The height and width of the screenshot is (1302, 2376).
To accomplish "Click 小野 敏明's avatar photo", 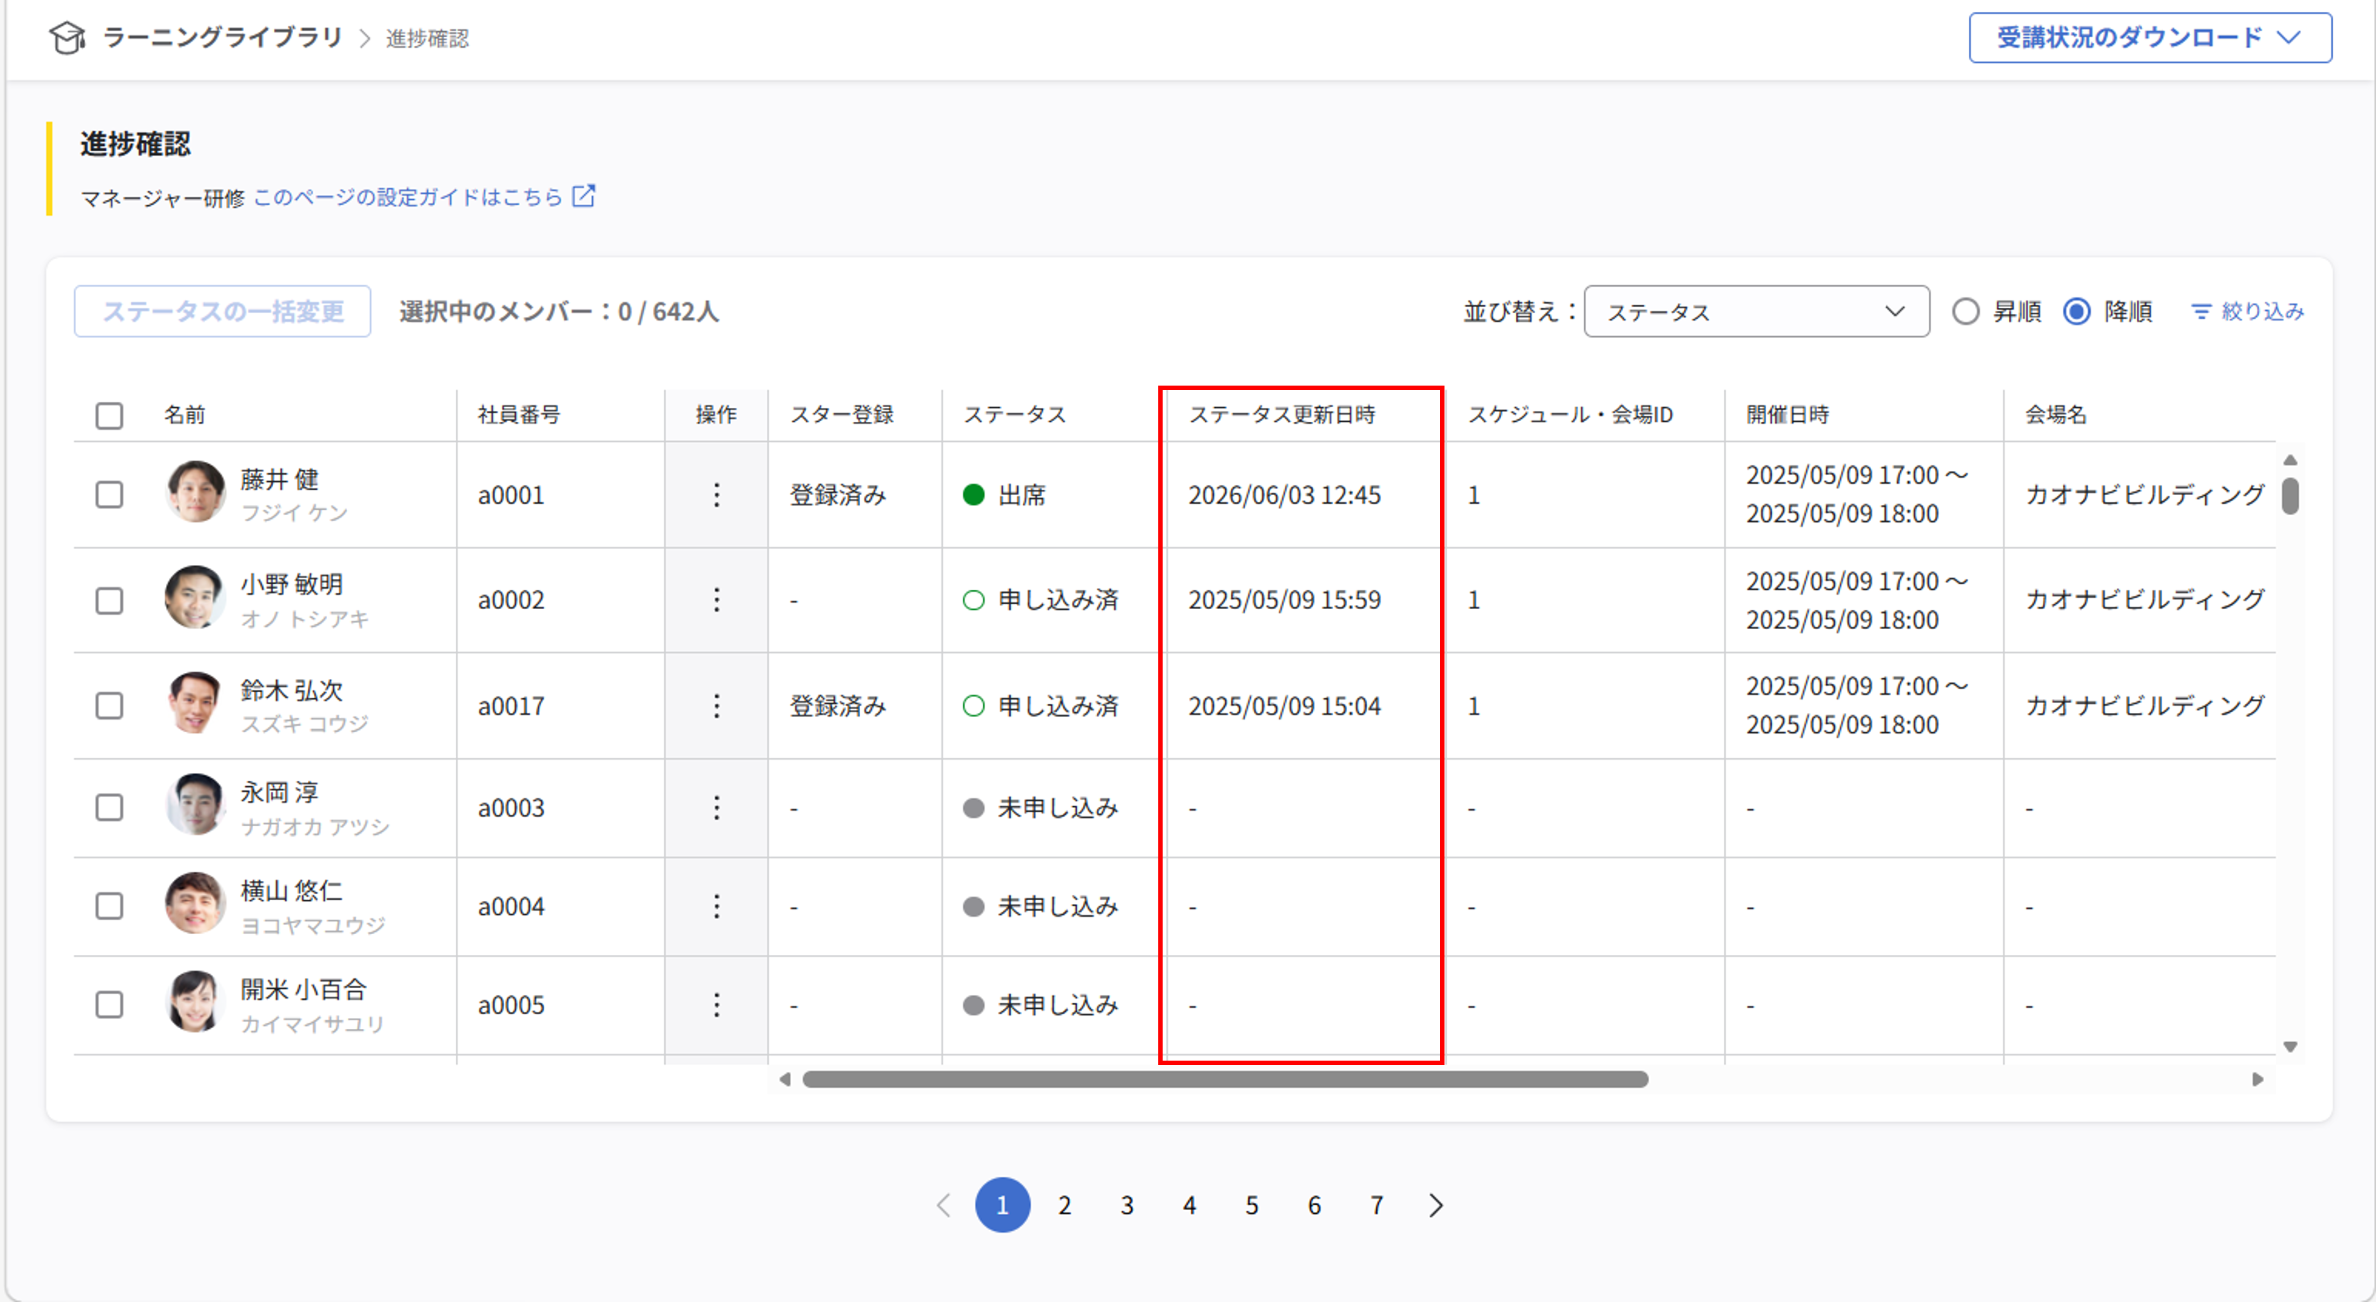I will click(195, 597).
